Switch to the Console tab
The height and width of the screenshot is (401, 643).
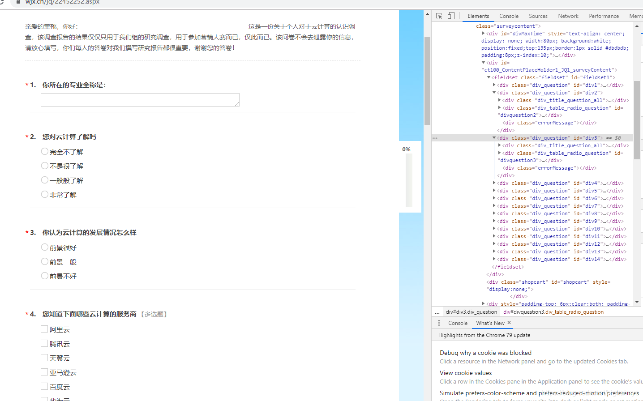point(509,16)
